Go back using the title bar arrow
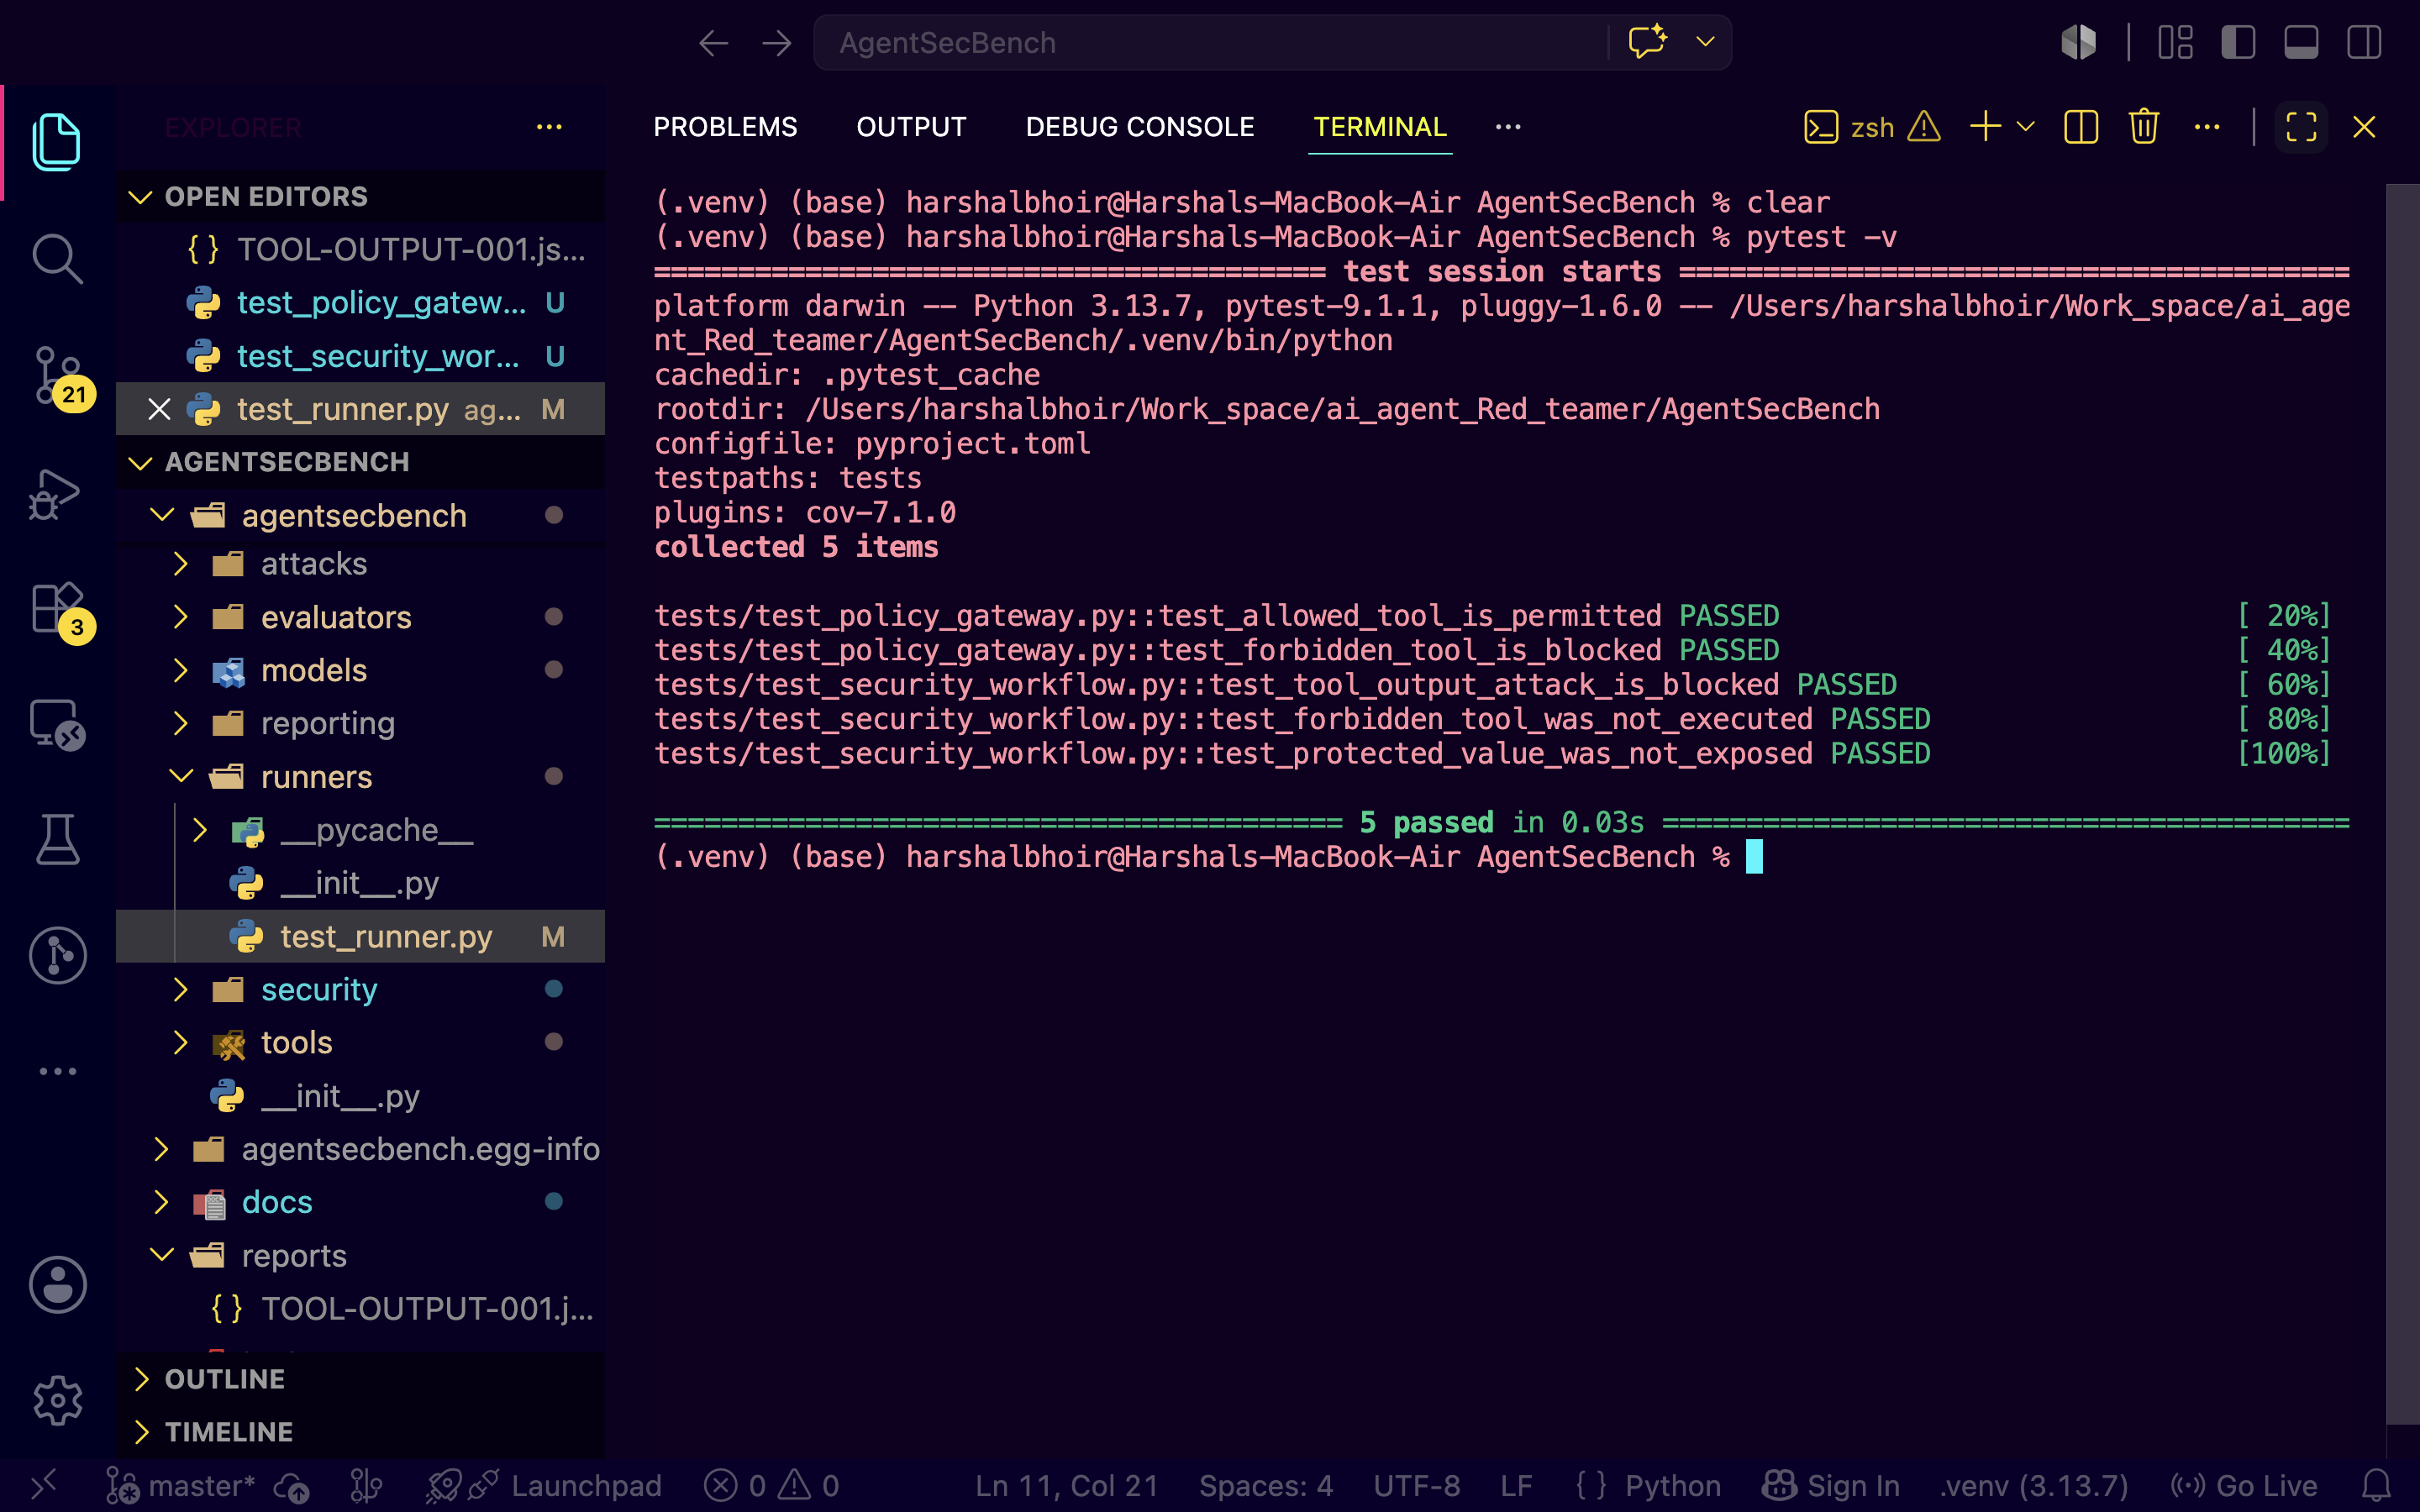The image size is (2420, 1512). point(713,43)
